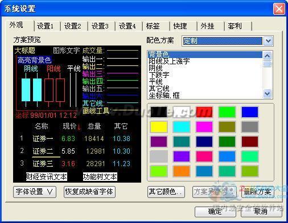Viewport: 288px width, 223px height.
Task: Open the 配色方案 dropdown arrow
Action: click(268, 41)
